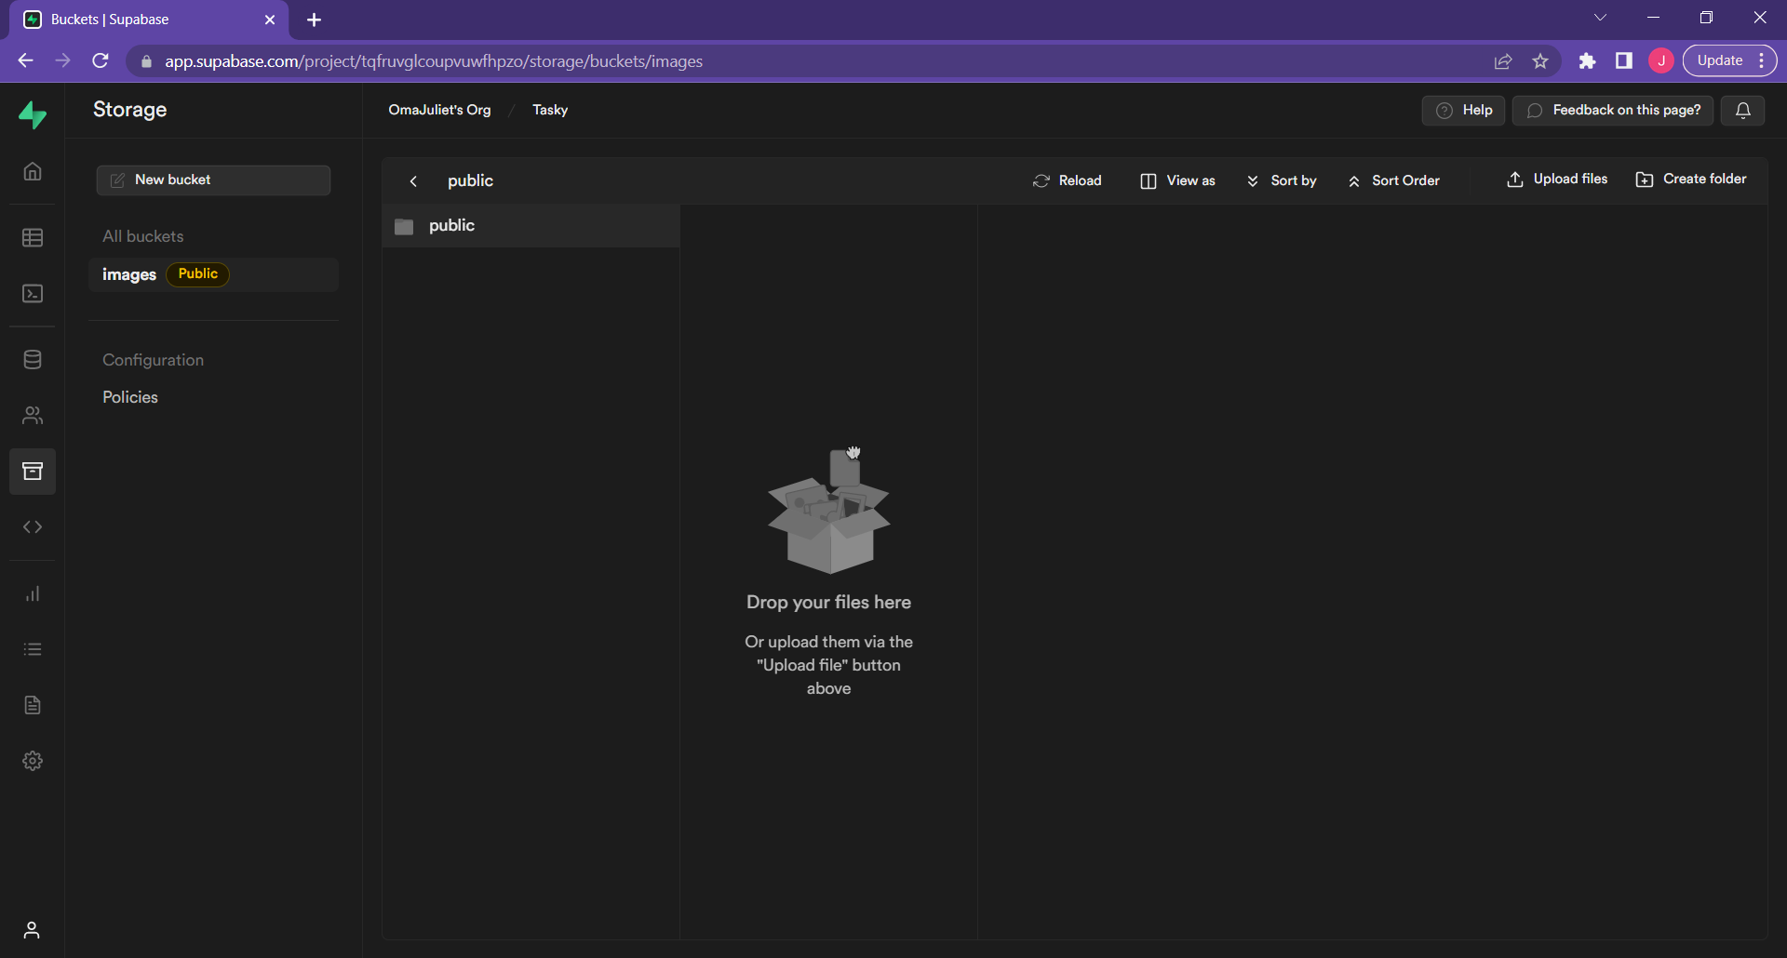Open the Sort by dropdown
This screenshot has height=958, width=1787.
tap(1282, 180)
